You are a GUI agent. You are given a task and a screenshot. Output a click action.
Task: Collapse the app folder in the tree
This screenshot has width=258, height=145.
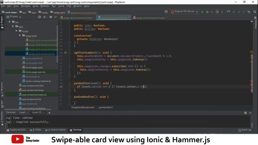pyautogui.click(x=13, y=26)
